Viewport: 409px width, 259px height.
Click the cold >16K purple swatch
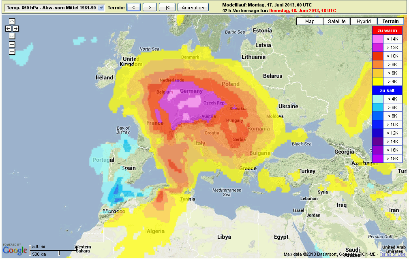coord(378,150)
